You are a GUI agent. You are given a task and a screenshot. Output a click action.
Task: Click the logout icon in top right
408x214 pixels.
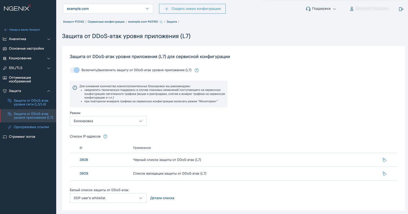pyautogui.click(x=401, y=9)
